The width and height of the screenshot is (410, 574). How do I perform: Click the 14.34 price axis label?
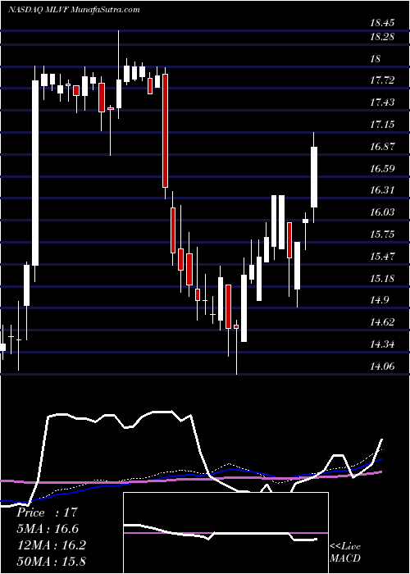tap(382, 344)
